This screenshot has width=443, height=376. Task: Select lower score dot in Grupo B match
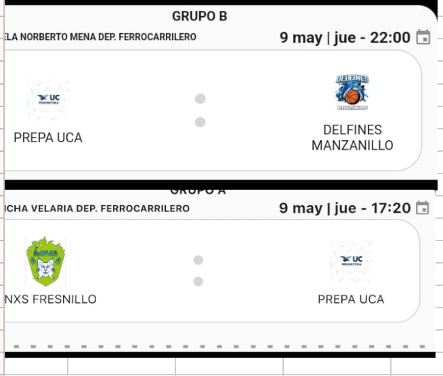coord(200,122)
